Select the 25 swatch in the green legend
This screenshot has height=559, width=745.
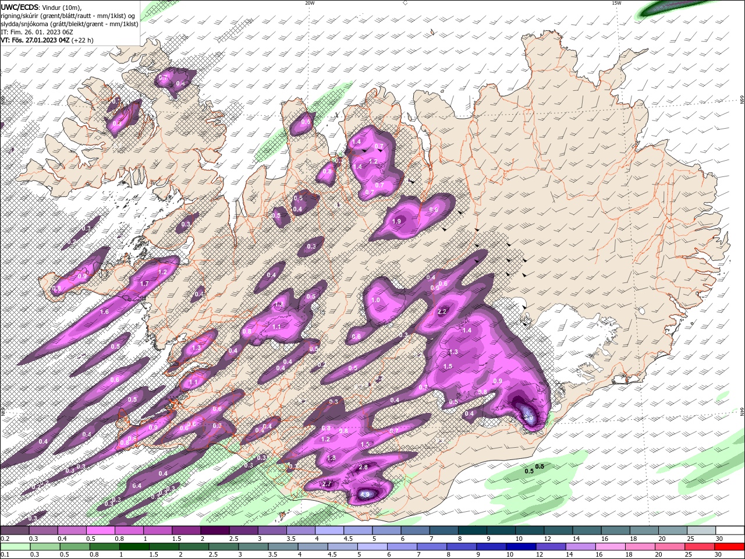pyautogui.click(x=699, y=547)
